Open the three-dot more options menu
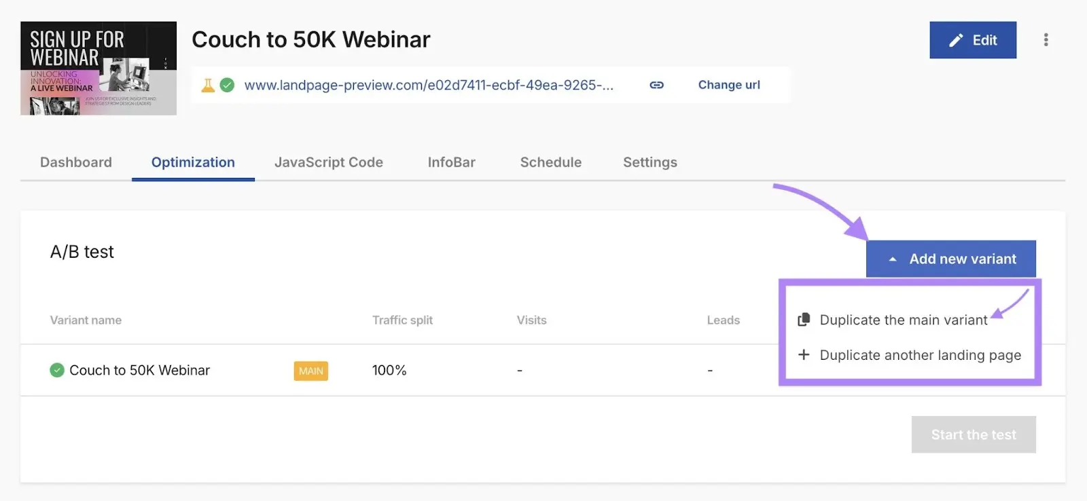The image size is (1087, 501). click(1046, 40)
